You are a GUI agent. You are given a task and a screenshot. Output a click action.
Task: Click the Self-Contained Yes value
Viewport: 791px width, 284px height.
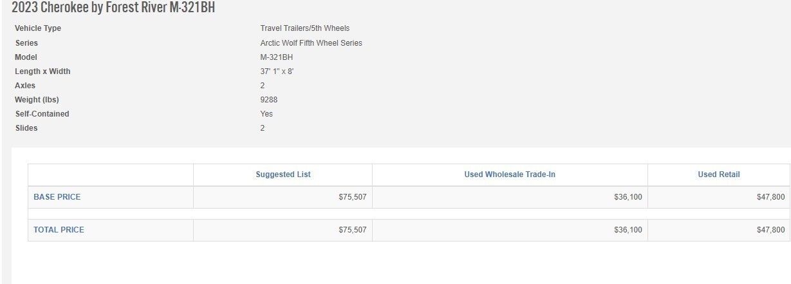tap(266, 114)
